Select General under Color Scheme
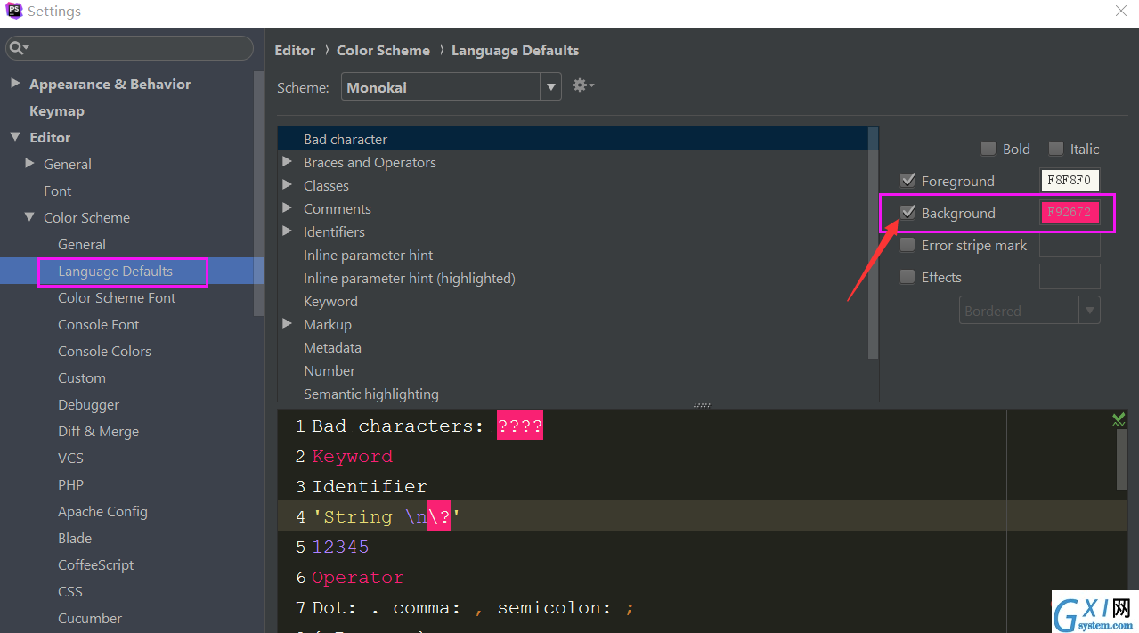Image resolution: width=1139 pixels, height=633 pixels. [82, 244]
